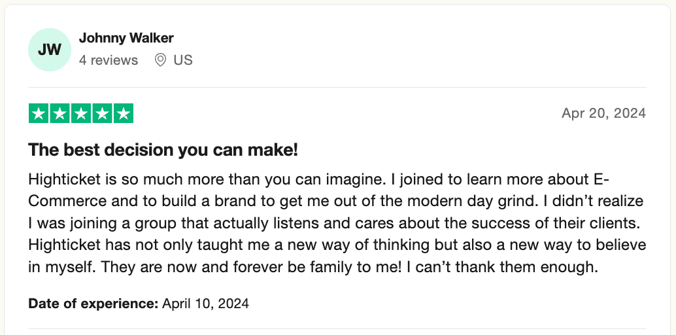Click the JW profile avatar circle
This screenshot has height=335, width=676.
tap(50, 50)
